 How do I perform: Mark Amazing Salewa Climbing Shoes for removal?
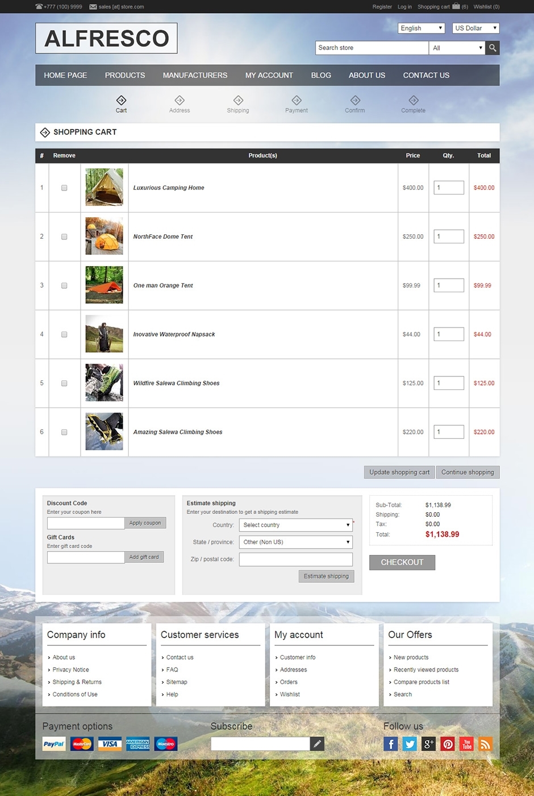click(x=64, y=432)
